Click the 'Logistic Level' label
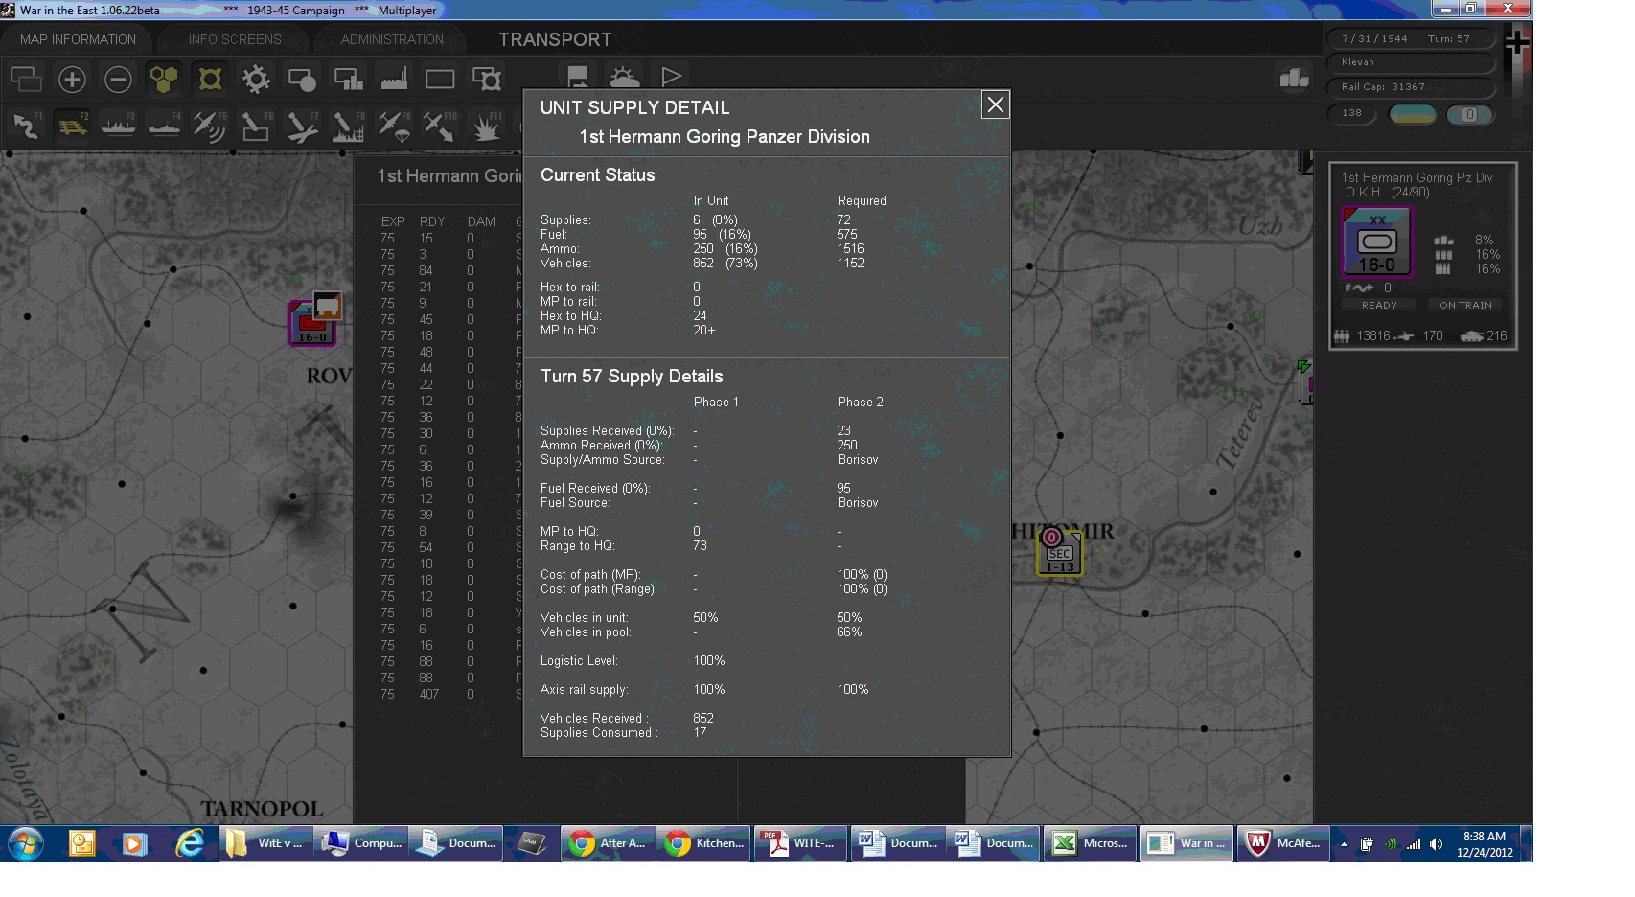The height and width of the screenshot is (897, 1635). 579,660
